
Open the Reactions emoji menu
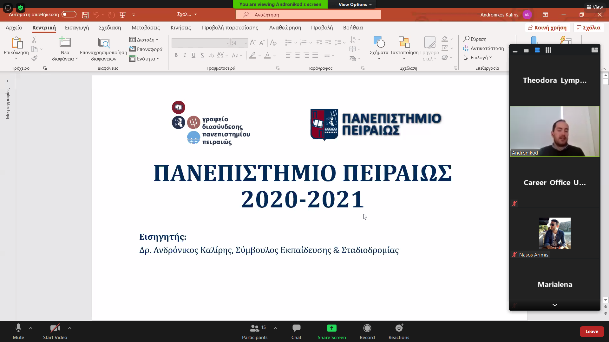coord(399,328)
